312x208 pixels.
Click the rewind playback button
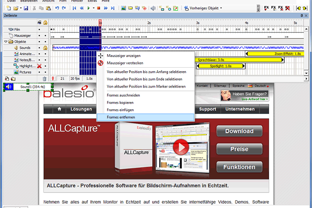coord(81,8)
